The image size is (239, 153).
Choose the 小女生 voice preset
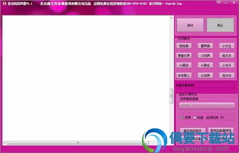pyautogui.click(x=227, y=46)
